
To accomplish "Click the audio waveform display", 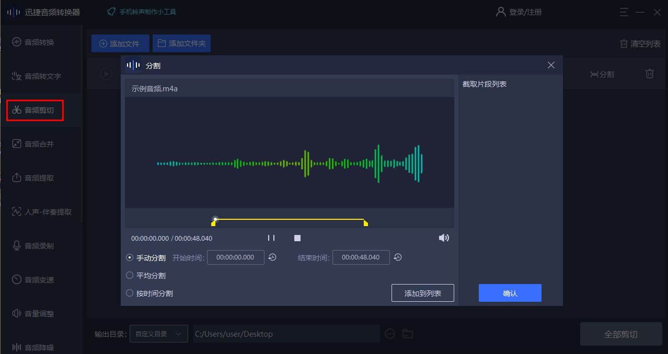I will coord(290,152).
